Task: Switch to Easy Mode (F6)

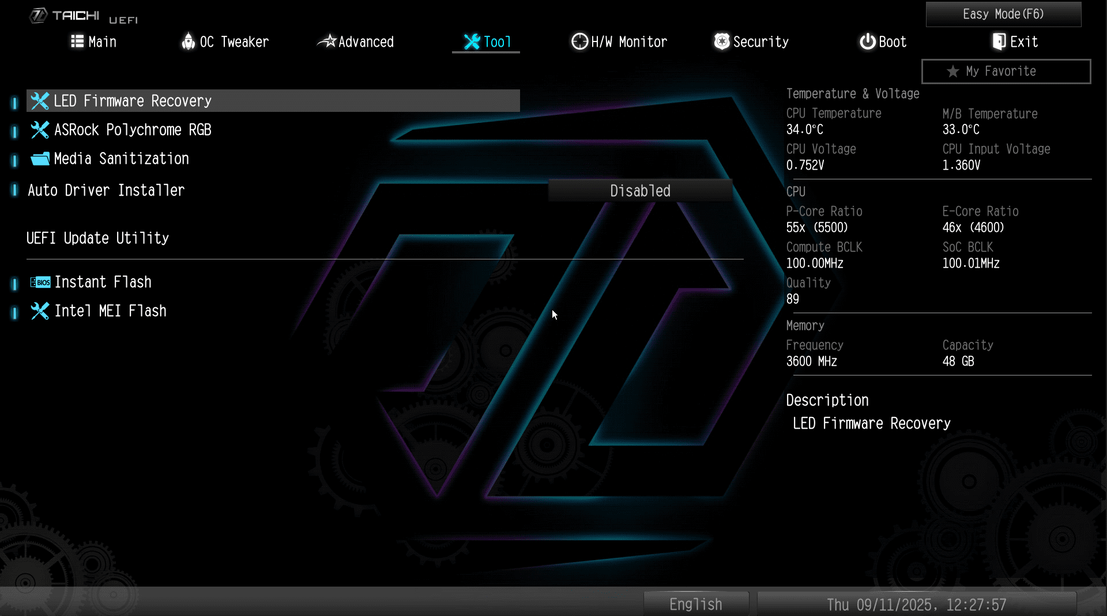Action: click(x=1003, y=14)
